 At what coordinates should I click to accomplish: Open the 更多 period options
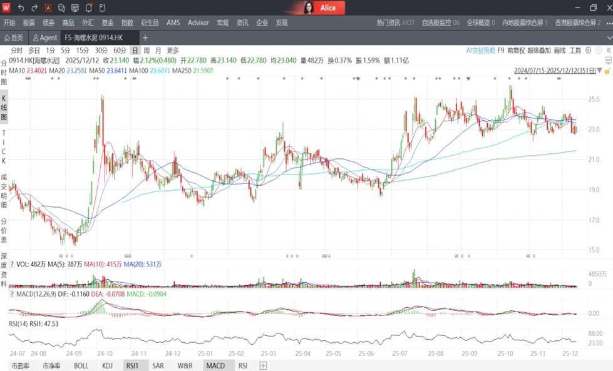(173, 51)
